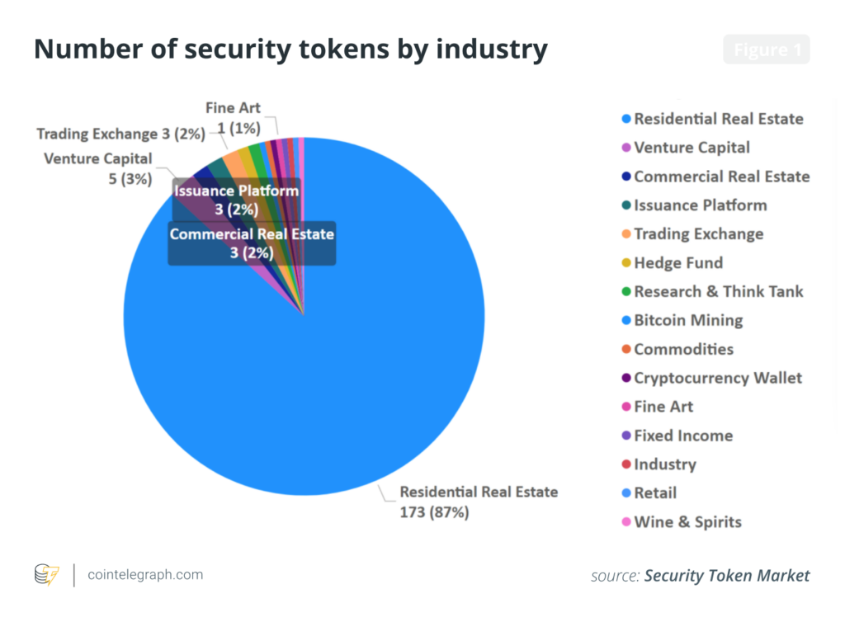Click Cryptocurrency Wallet in legend
Image resolution: width=845 pixels, height=622 pixels.
[x=712, y=378]
